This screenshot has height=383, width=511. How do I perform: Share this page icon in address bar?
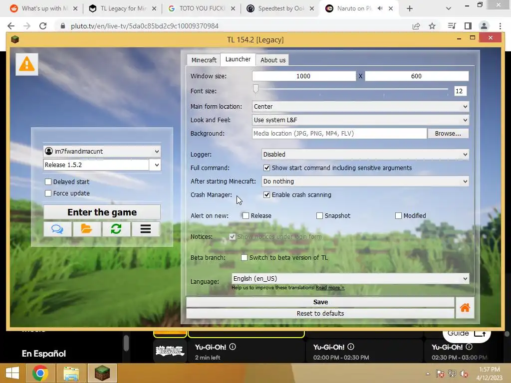coord(416,26)
